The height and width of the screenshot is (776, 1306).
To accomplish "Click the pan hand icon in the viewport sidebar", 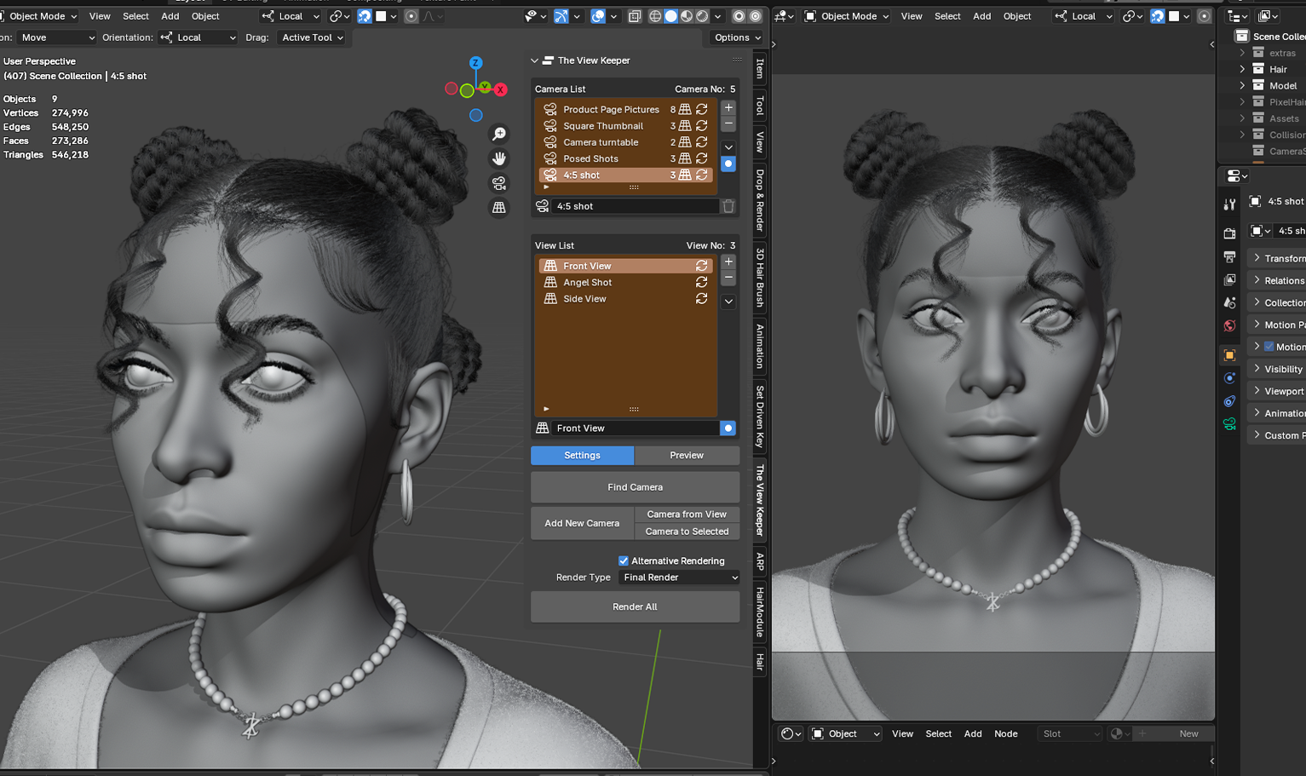I will pos(498,158).
